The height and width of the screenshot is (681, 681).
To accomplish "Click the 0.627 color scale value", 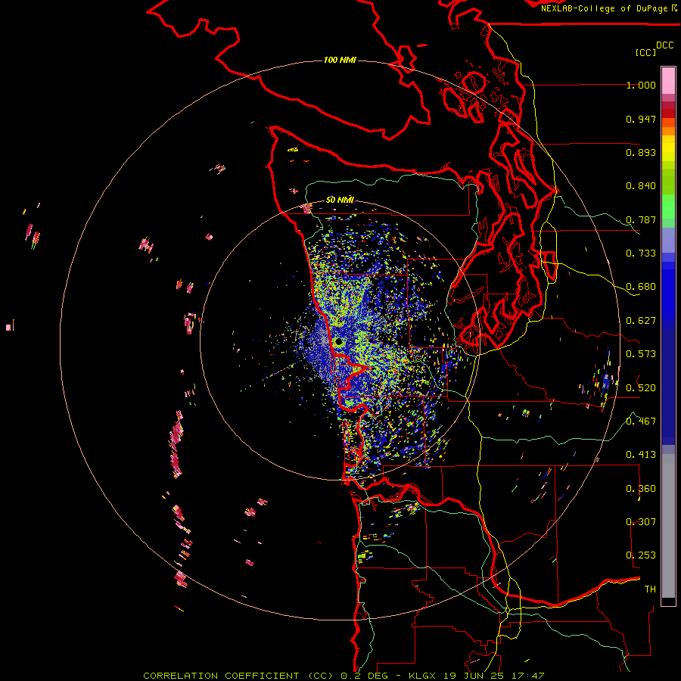I will click(x=641, y=321).
